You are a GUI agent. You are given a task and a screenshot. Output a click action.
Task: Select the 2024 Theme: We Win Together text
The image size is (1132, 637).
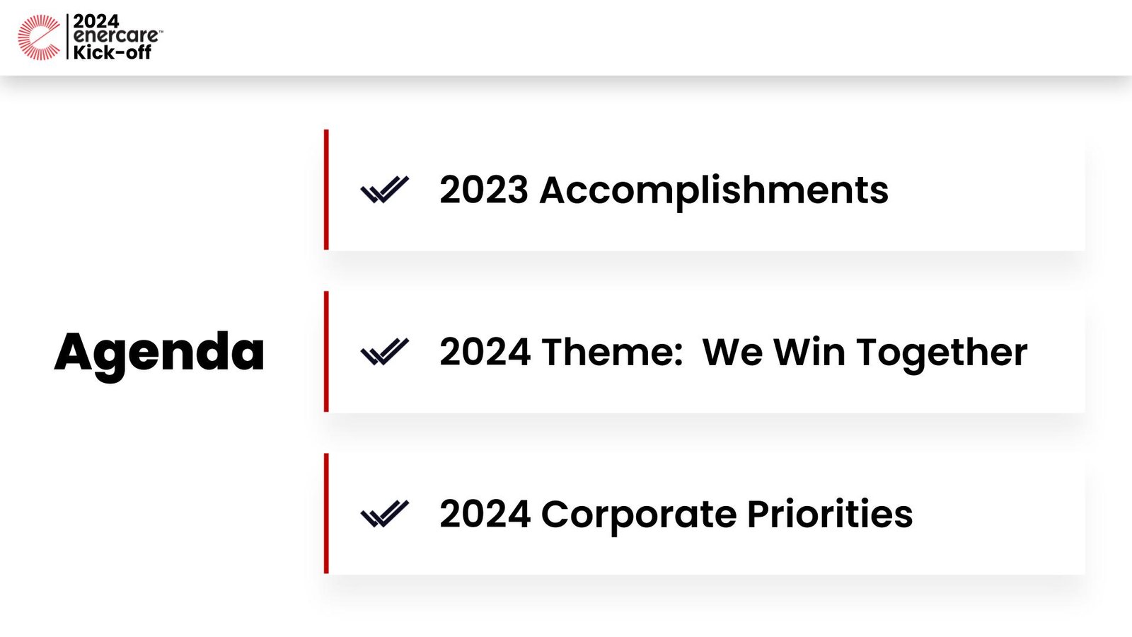tap(734, 352)
